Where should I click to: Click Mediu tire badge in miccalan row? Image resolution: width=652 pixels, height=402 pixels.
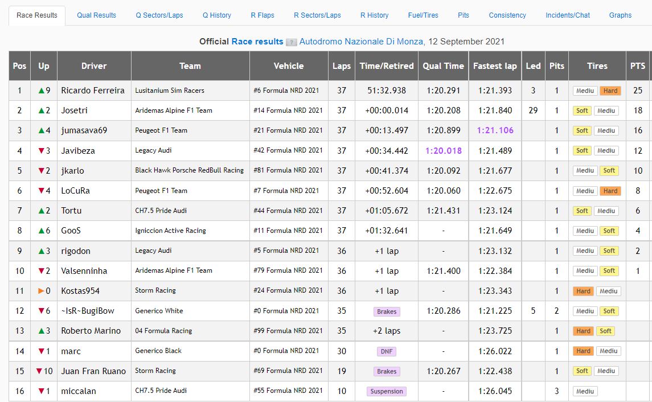coord(585,391)
